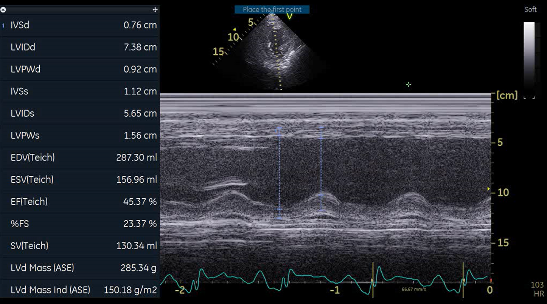547x304 pixels.
Task: Click the green crosshair cursor marker
Action: coord(408,85)
